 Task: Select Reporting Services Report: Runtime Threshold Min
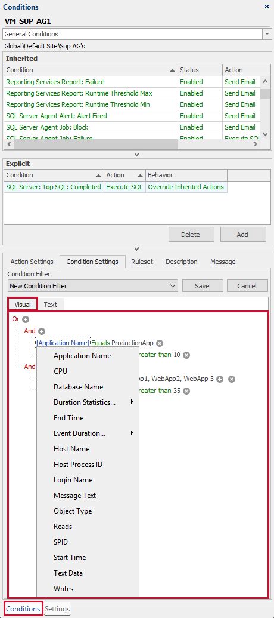132,105
